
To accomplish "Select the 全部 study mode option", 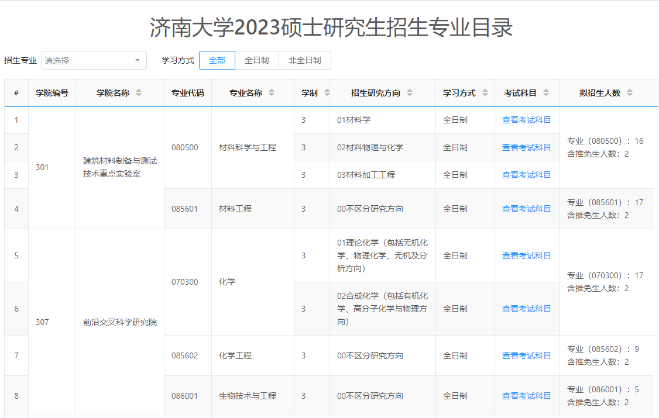I will (217, 60).
